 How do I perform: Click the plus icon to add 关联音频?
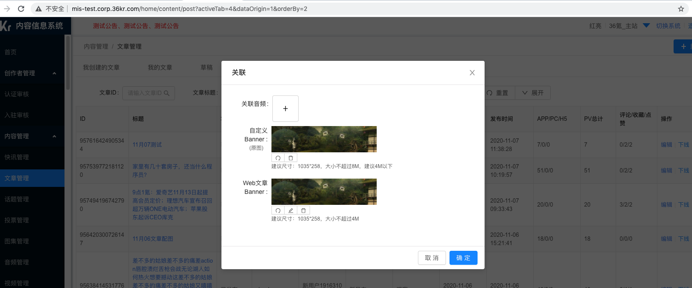pyautogui.click(x=285, y=109)
